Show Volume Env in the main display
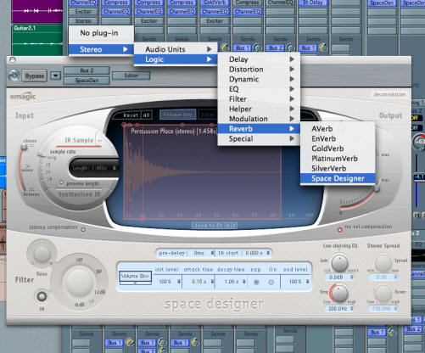The height and width of the screenshot is (353, 425). click(177, 115)
